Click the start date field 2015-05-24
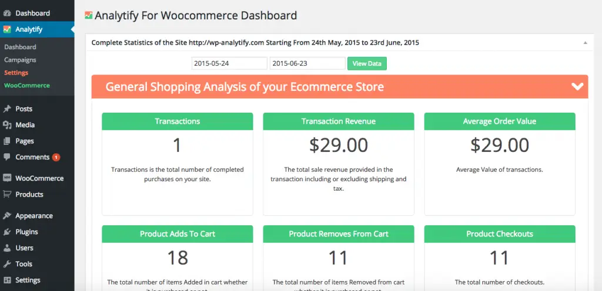Screen dimensions: 602x291 coord(229,63)
